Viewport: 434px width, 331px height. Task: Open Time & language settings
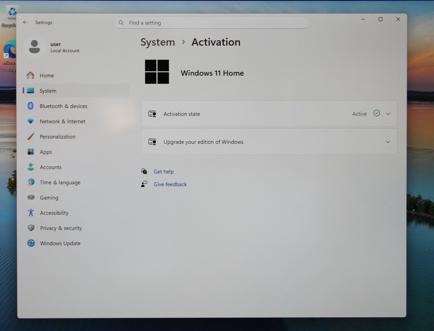60,182
